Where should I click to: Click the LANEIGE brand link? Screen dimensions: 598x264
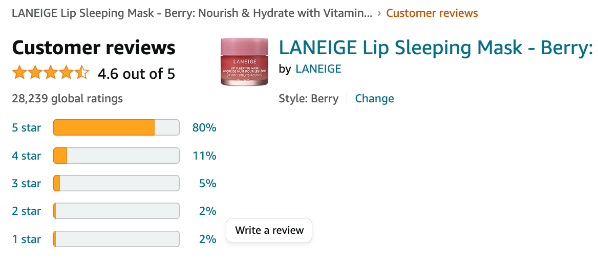318,69
